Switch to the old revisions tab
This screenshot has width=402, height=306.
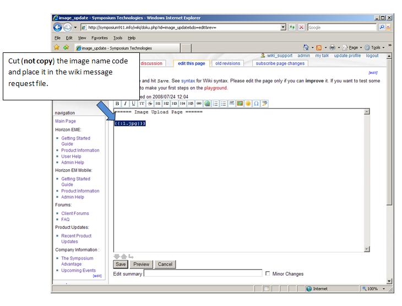227,63
